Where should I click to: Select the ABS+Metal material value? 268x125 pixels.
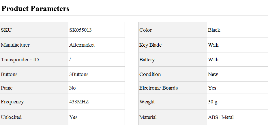pyautogui.click(x=221, y=117)
